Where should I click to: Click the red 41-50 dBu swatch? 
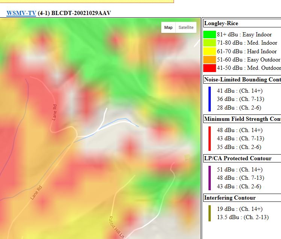click(x=210, y=68)
